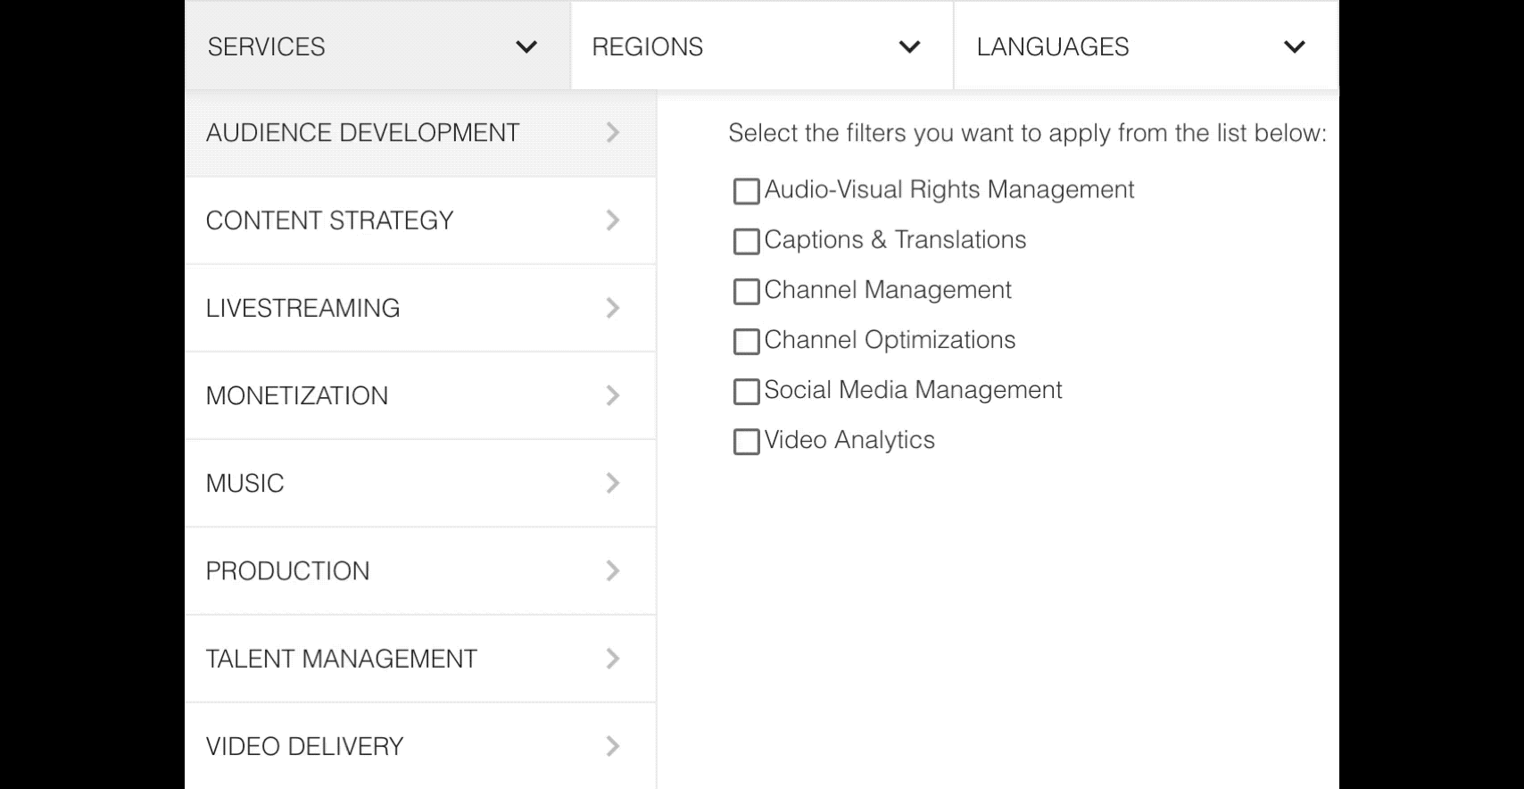Select the VIDEO DELIVERY category

pos(420,746)
